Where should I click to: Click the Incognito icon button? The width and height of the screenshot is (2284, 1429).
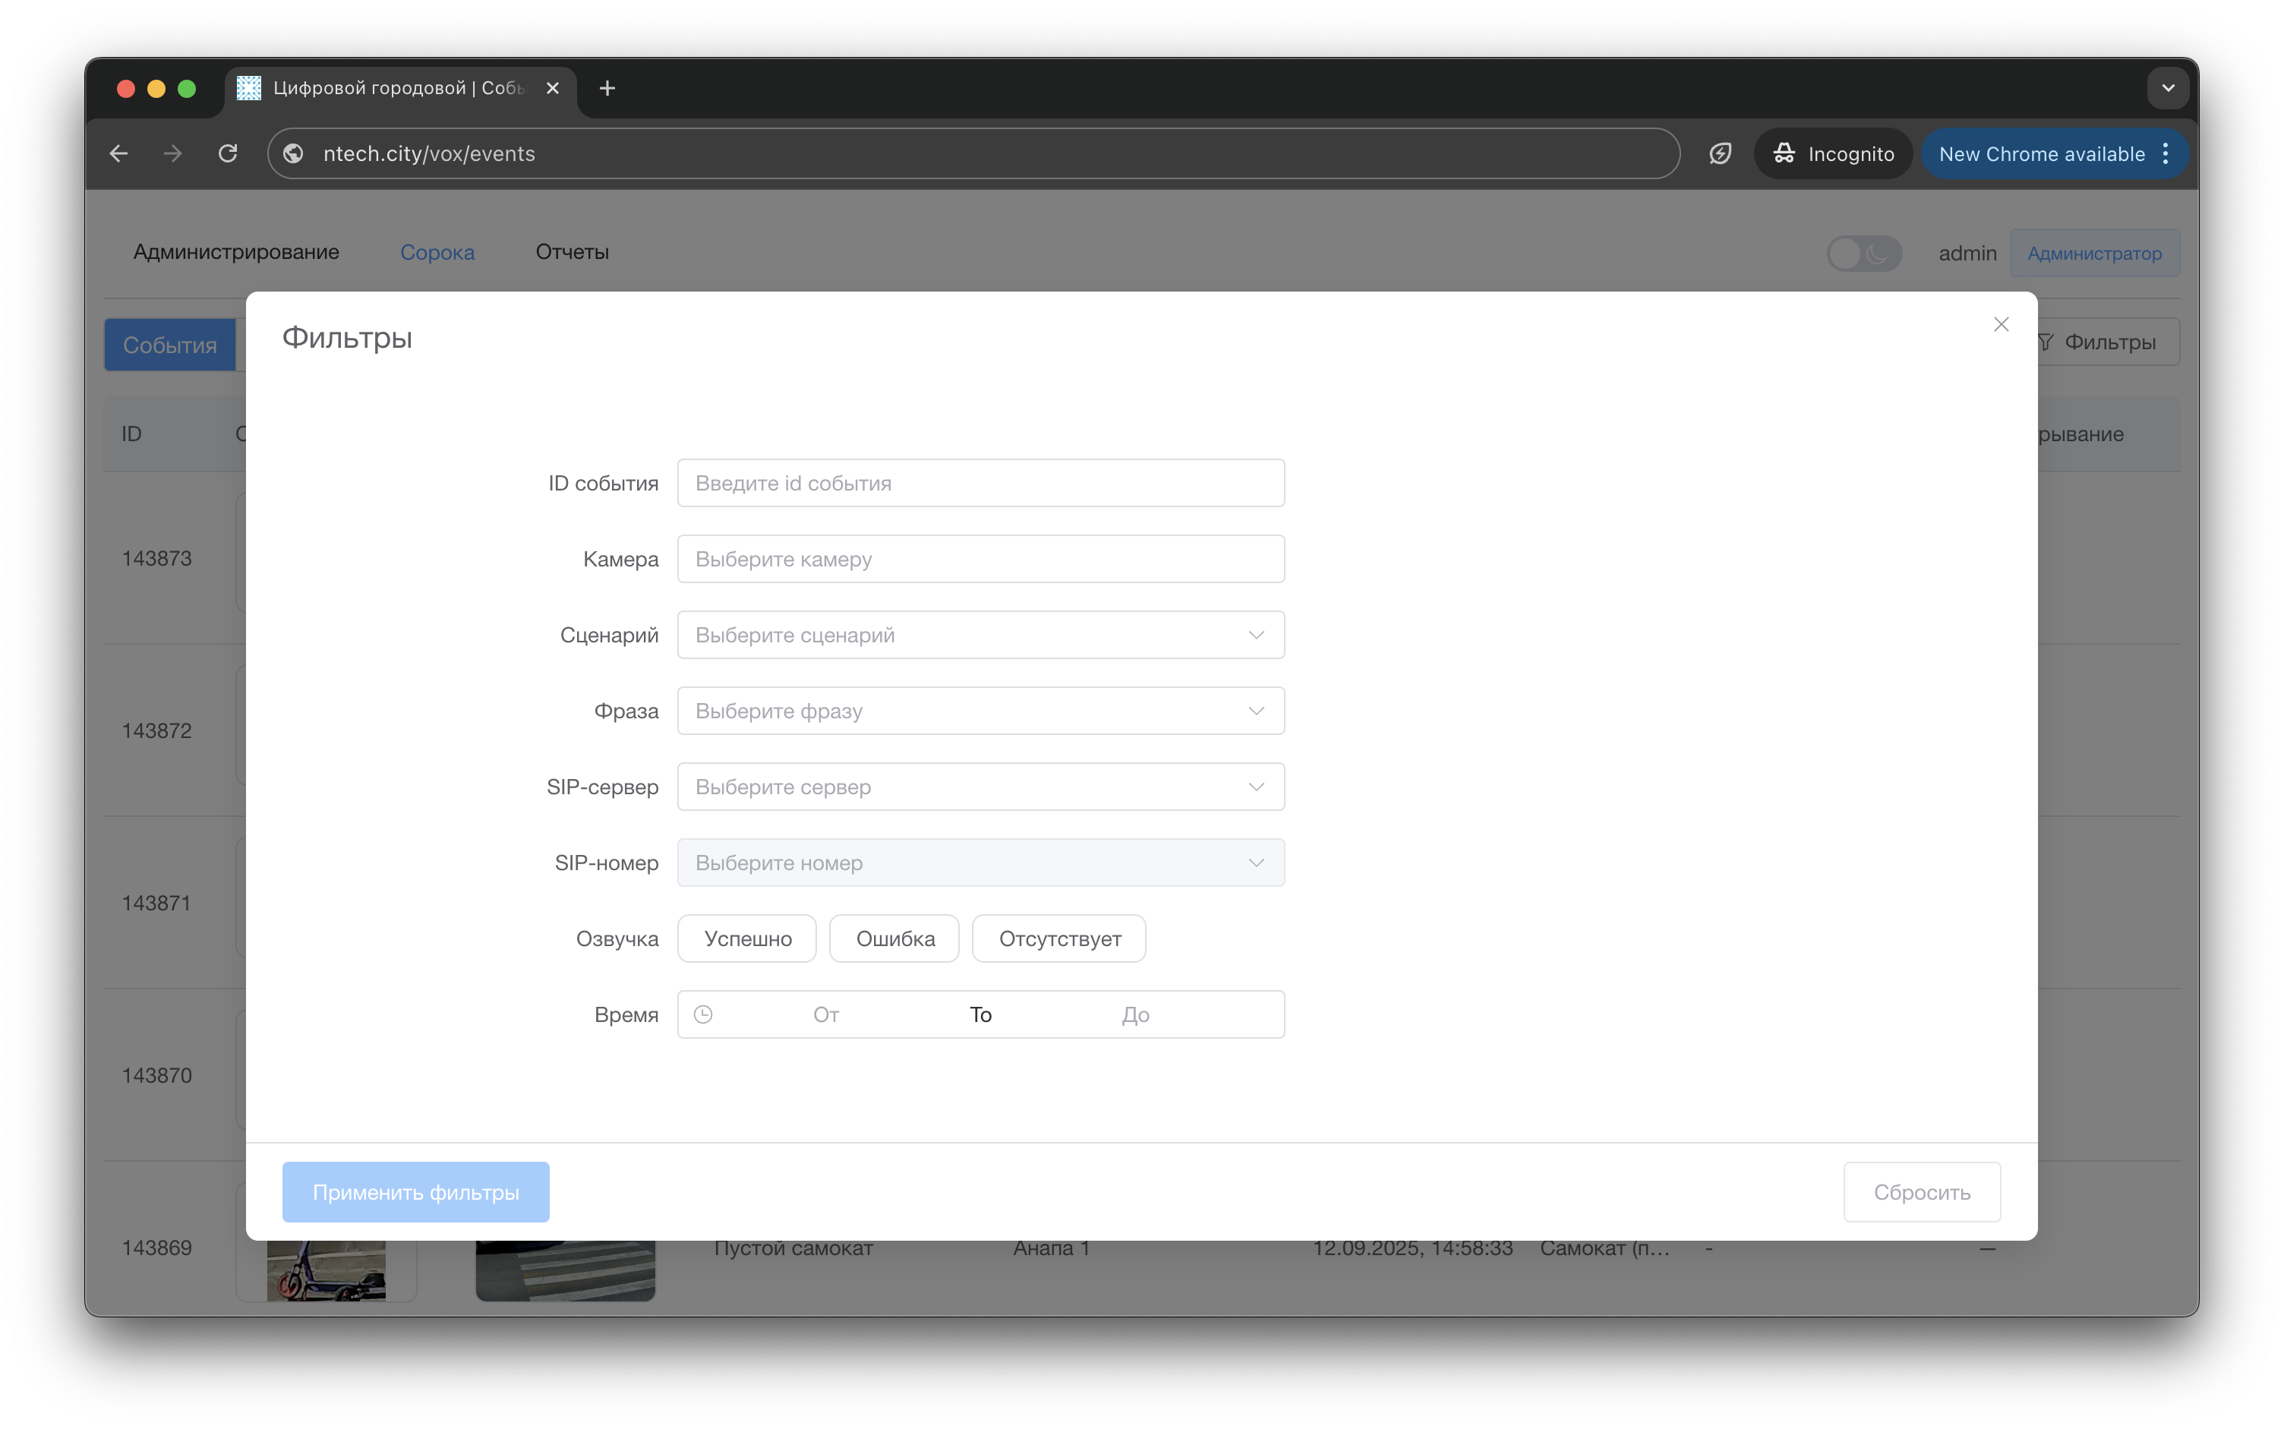[1832, 153]
